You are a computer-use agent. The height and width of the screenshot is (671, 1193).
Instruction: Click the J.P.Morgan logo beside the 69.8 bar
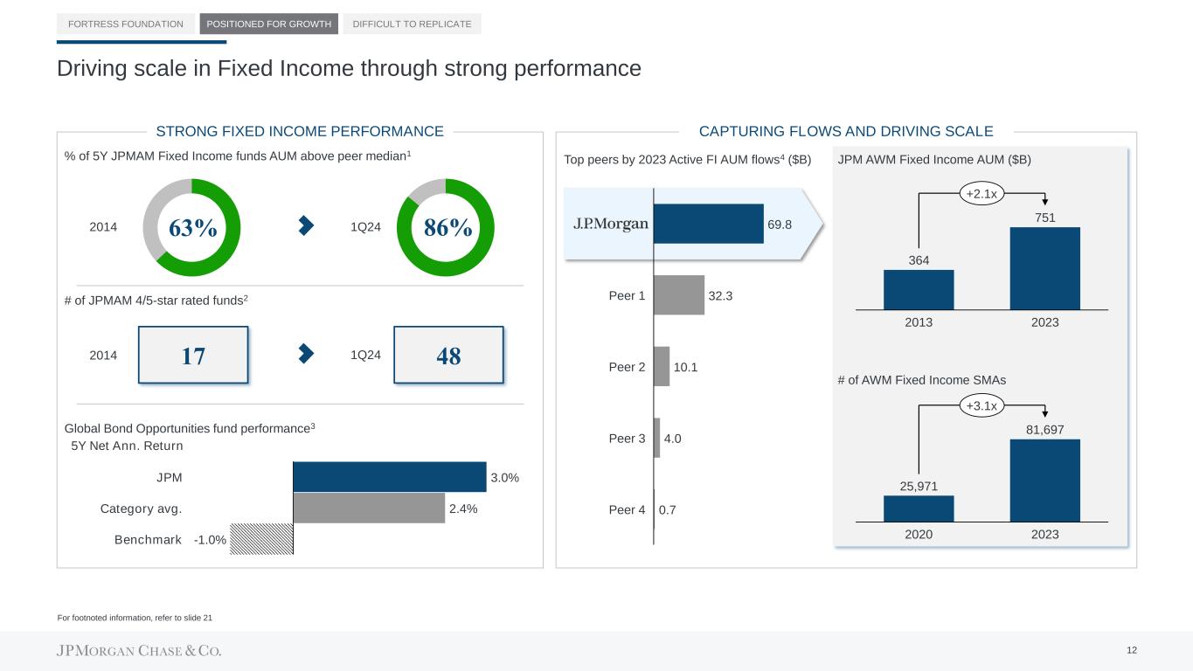(x=611, y=224)
